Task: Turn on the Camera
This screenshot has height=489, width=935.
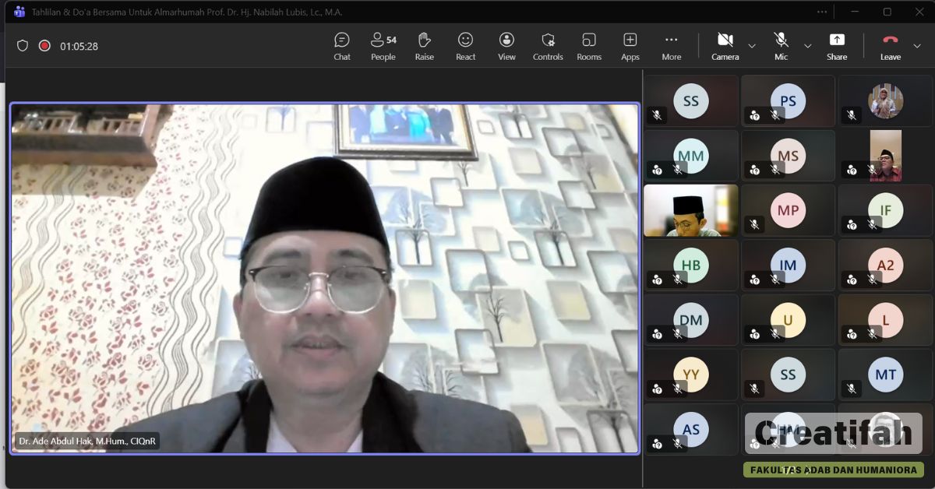Action: point(725,46)
